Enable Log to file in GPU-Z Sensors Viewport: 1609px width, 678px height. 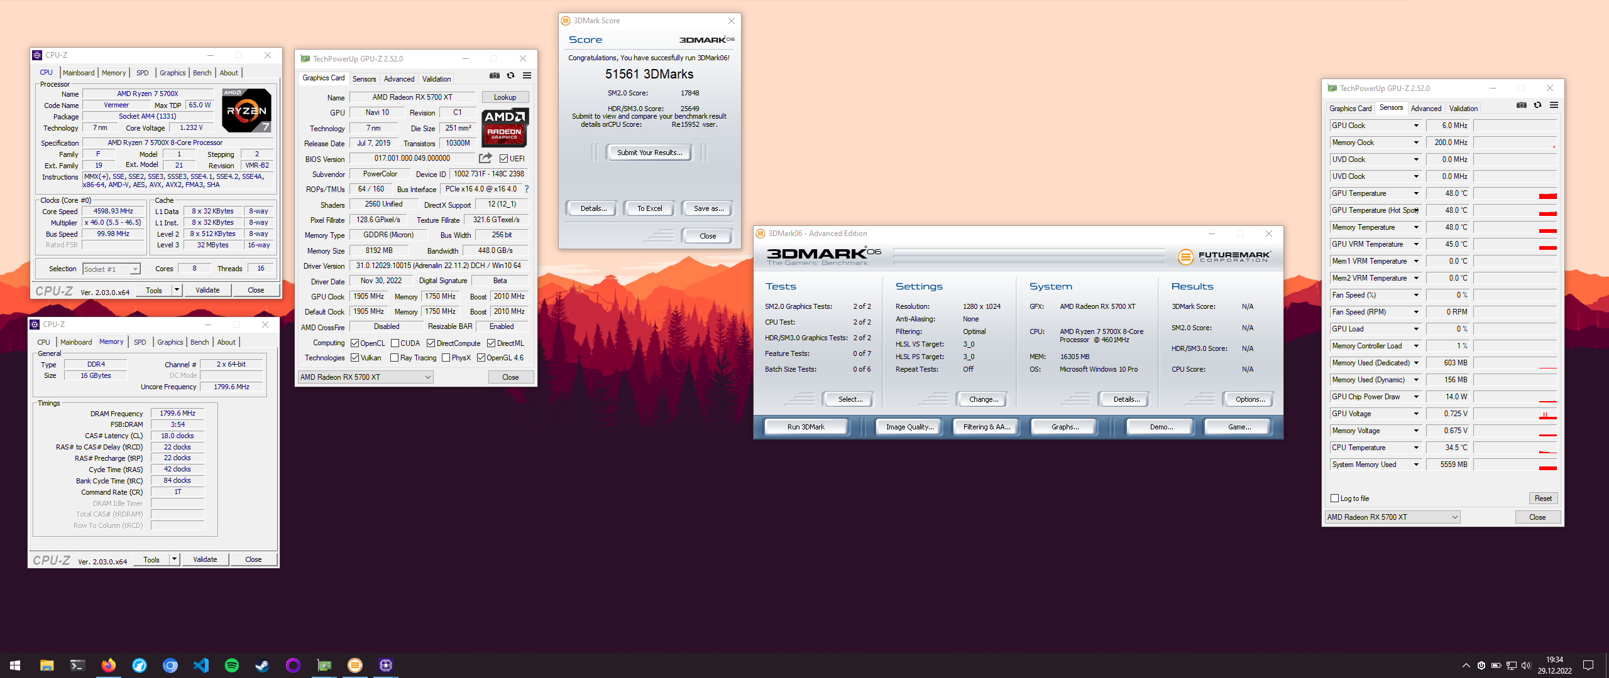1335,498
